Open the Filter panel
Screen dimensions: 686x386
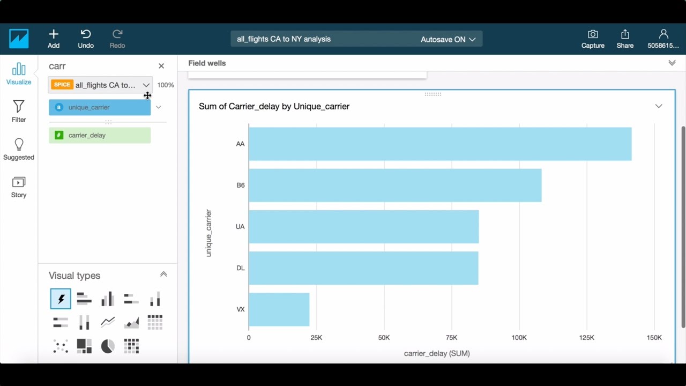point(19,112)
